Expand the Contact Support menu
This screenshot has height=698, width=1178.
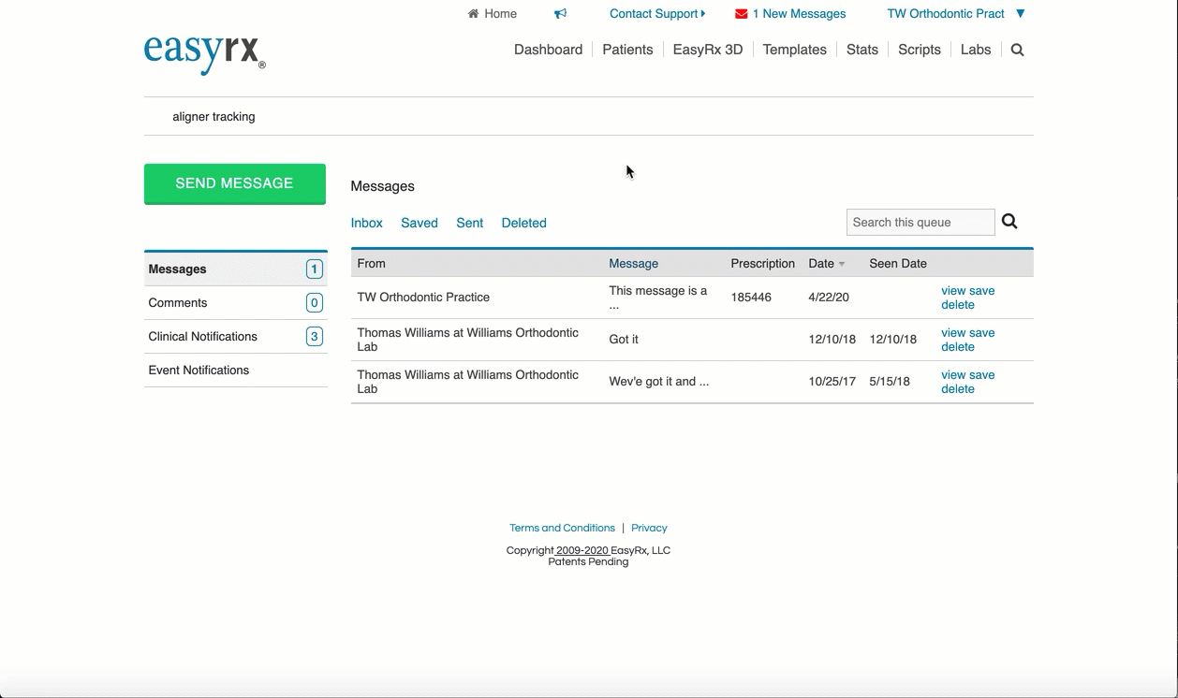657,14
